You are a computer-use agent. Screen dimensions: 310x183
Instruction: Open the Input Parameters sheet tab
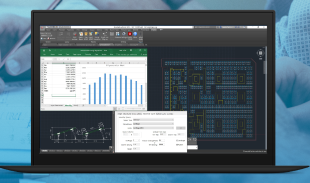pos(57,105)
